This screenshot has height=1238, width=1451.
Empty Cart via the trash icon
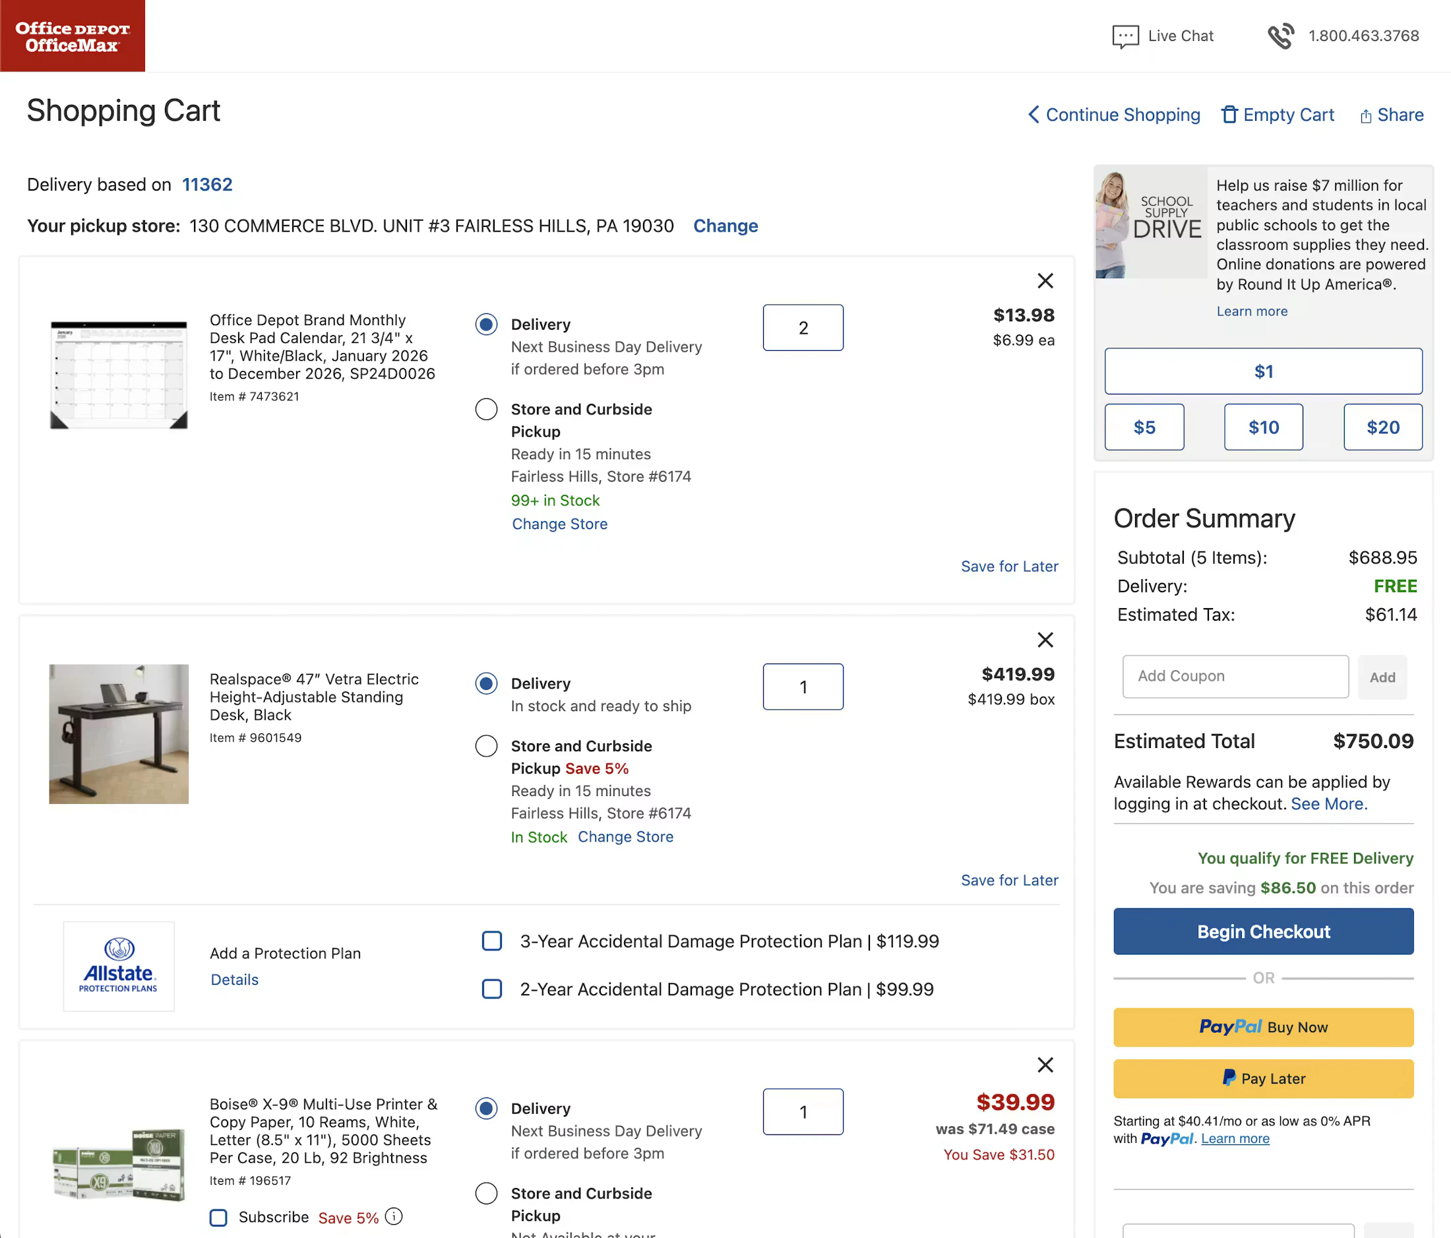pyautogui.click(x=1229, y=115)
